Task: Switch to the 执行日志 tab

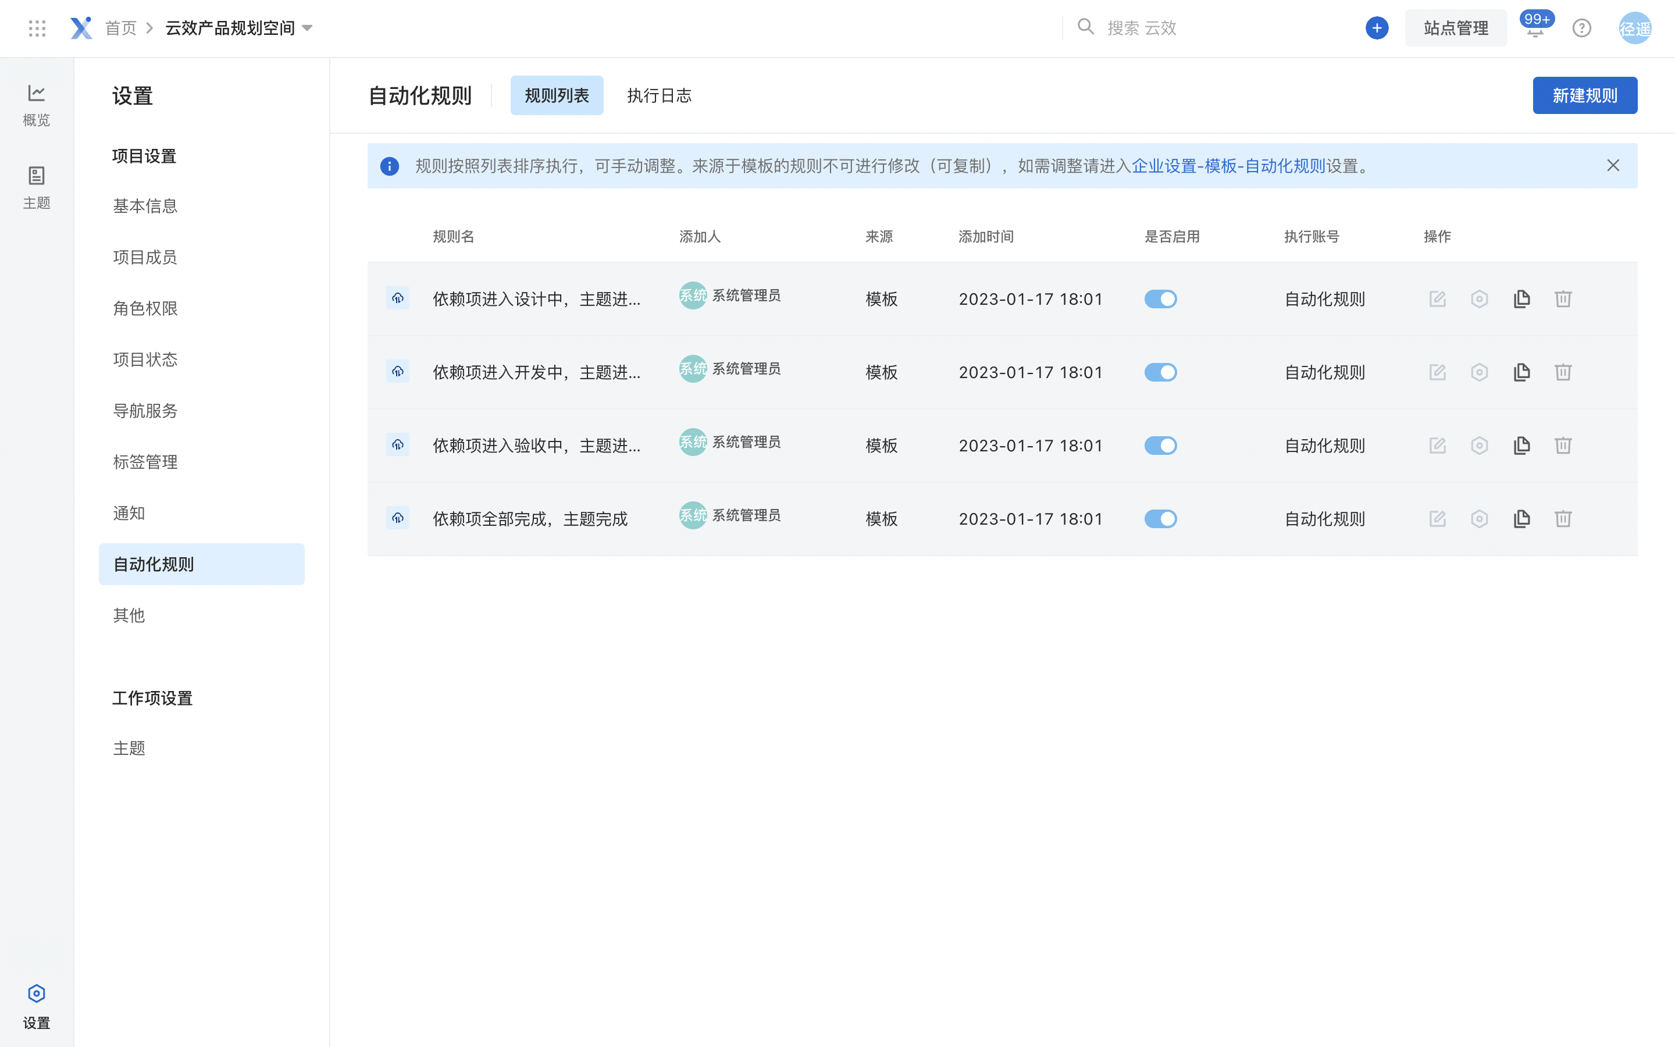Action: [659, 95]
